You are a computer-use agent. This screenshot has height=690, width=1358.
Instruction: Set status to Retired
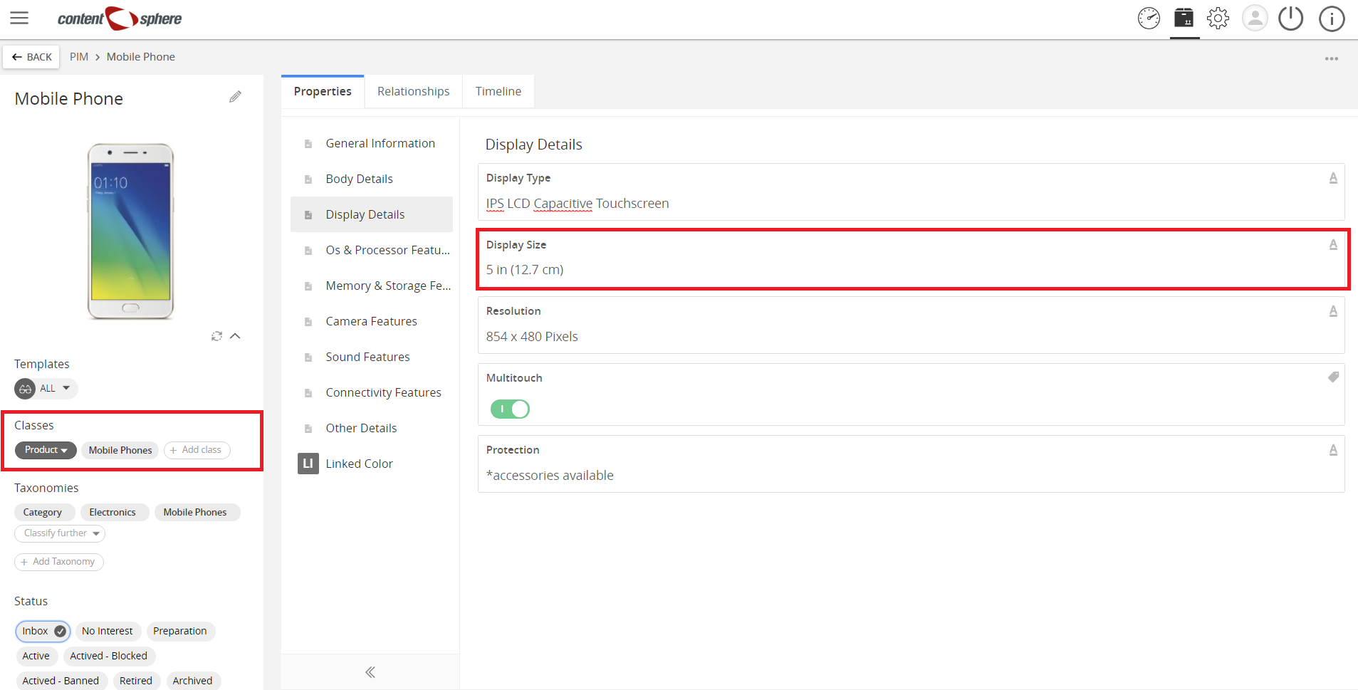136,681
